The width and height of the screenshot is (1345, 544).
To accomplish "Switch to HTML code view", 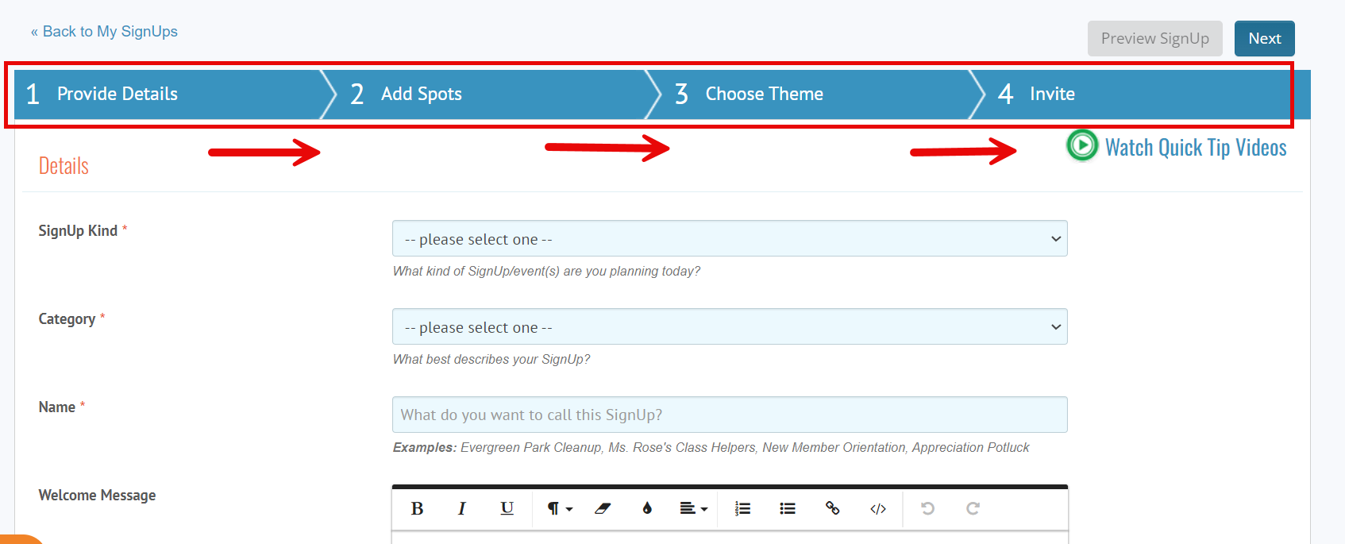I will (877, 509).
